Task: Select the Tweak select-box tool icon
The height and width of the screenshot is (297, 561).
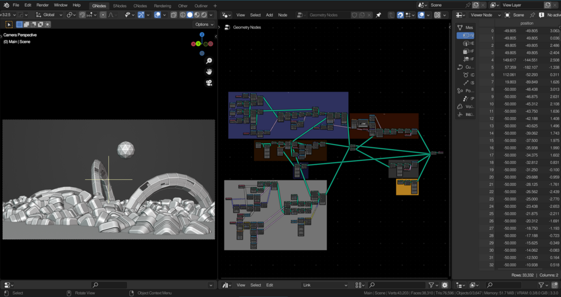Action: click(x=9, y=25)
